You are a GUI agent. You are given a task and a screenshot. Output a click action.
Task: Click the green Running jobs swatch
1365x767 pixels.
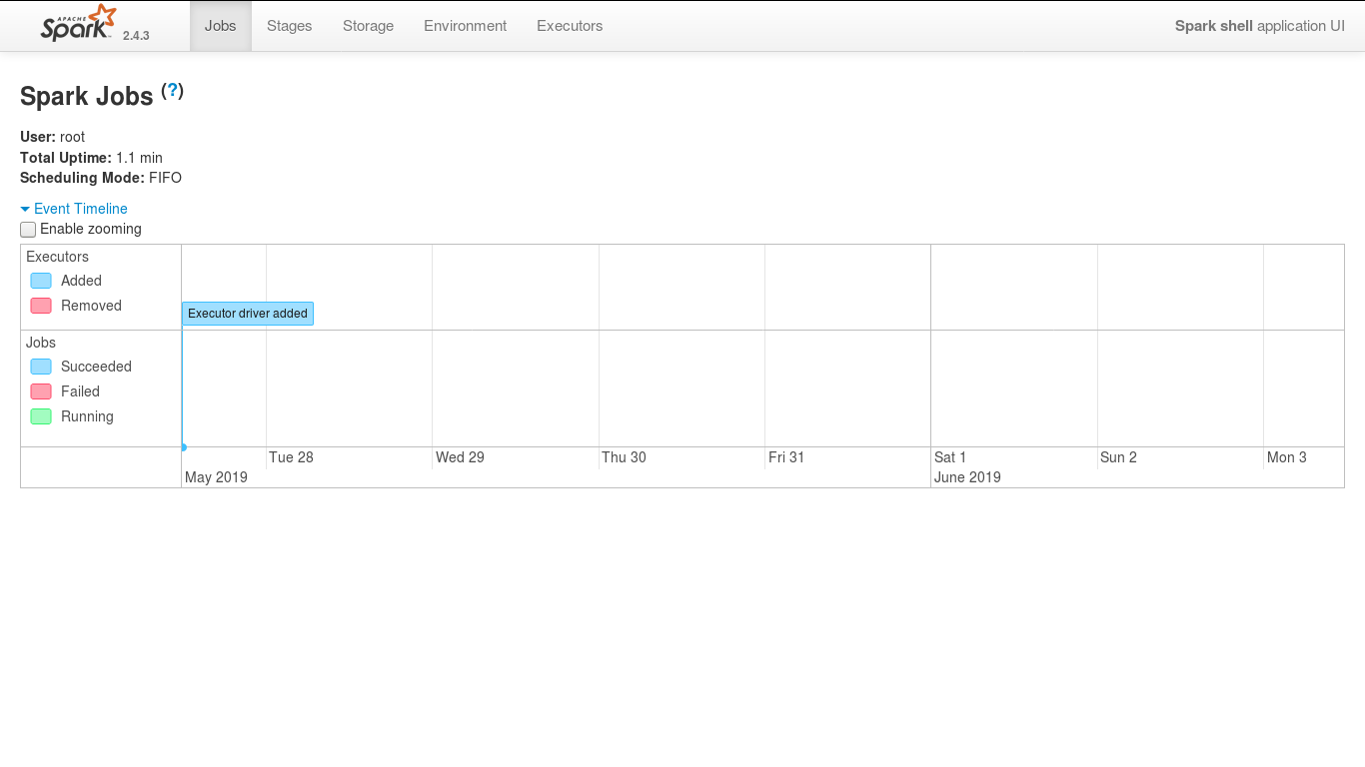(41, 416)
